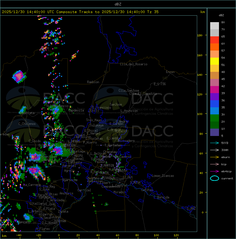The height and width of the screenshot is (239, 236).
Task: Click the 'Agrelo' label
Action: click(x=69, y=171)
